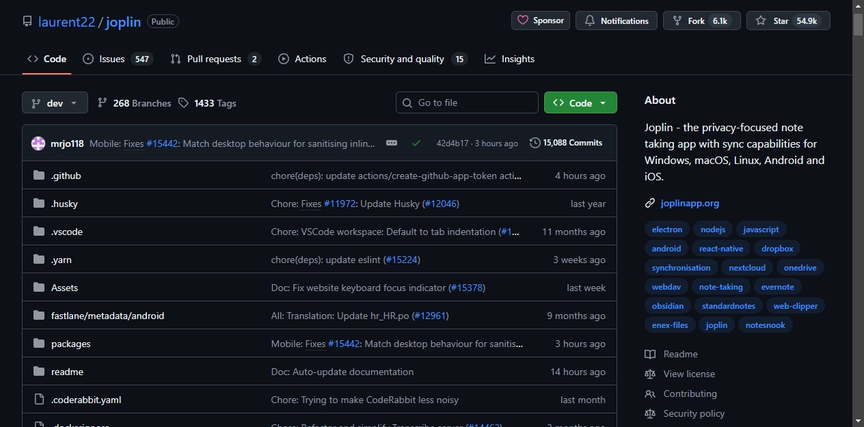Open the Fork count 6.1k
The width and height of the screenshot is (864, 427).
(x=720, y=21)
